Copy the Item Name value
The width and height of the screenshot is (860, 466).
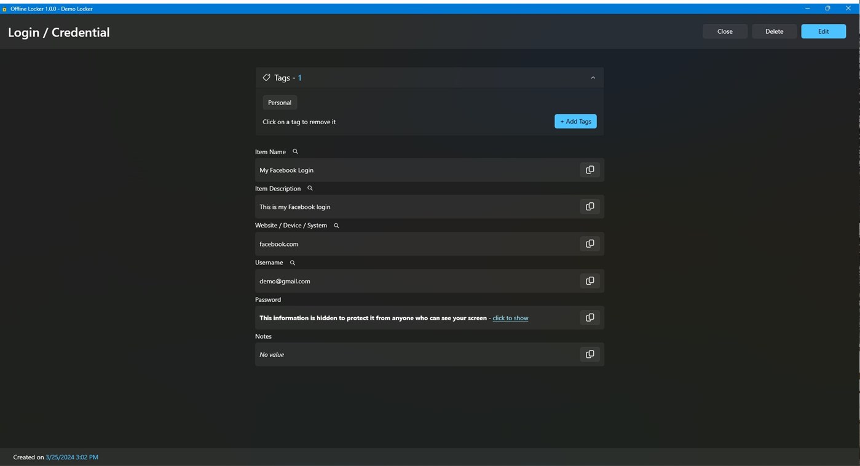pyautogui.click(x=590, y=170)
